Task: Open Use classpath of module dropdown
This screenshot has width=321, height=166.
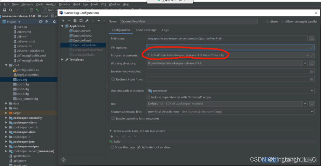Action: click(312, 90)
